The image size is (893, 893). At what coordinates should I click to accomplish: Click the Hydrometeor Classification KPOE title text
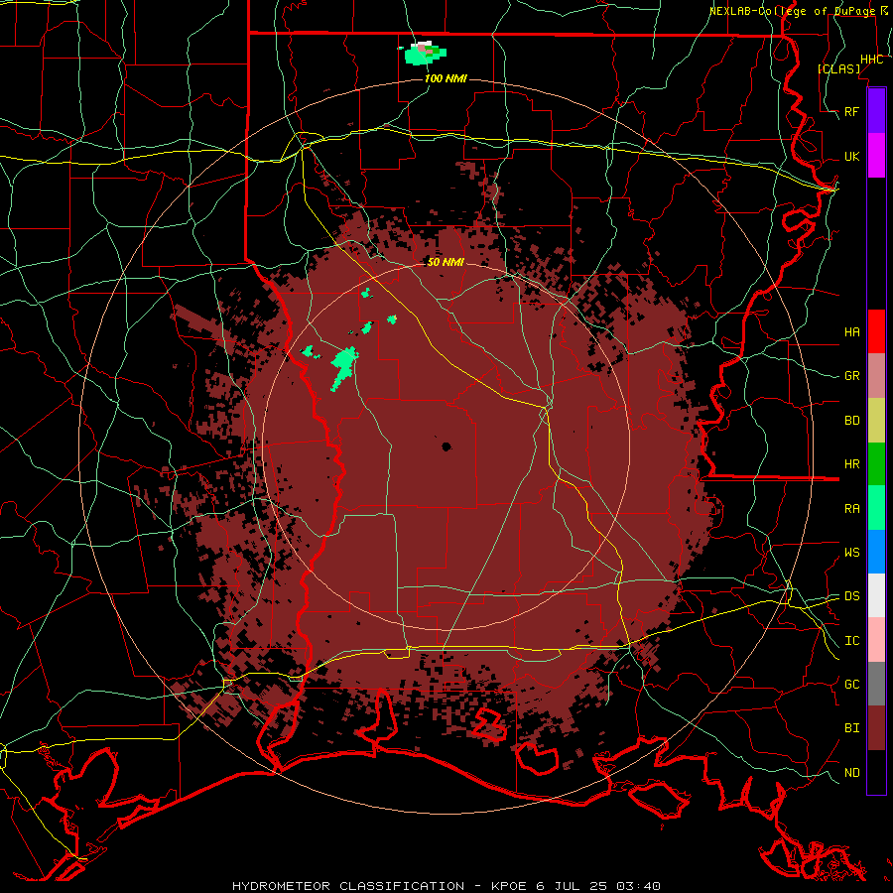click(x=446, y=886)
